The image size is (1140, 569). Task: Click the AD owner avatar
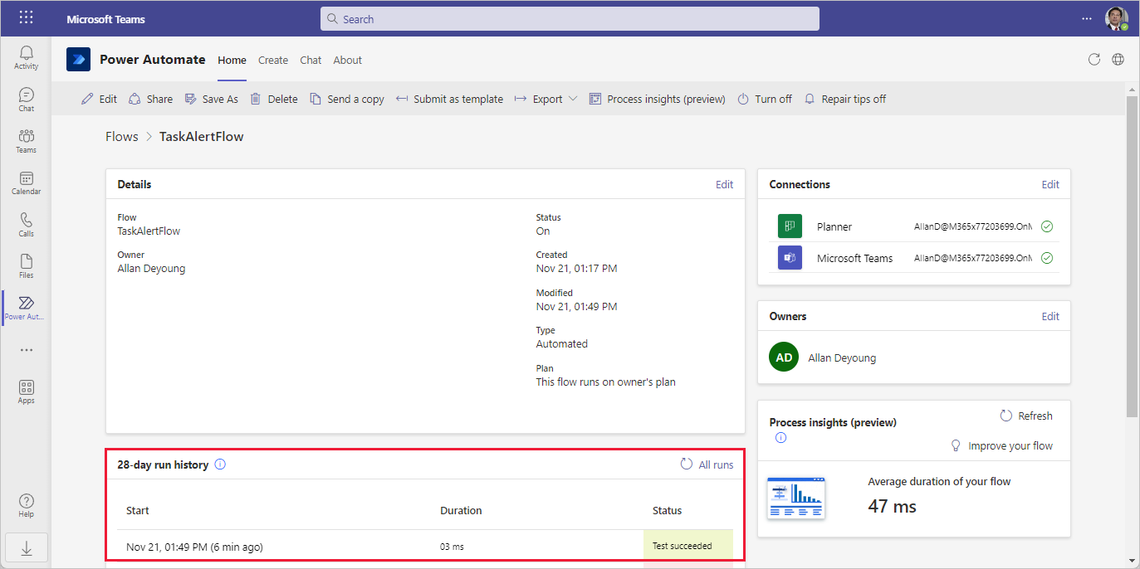click(784, 357)
